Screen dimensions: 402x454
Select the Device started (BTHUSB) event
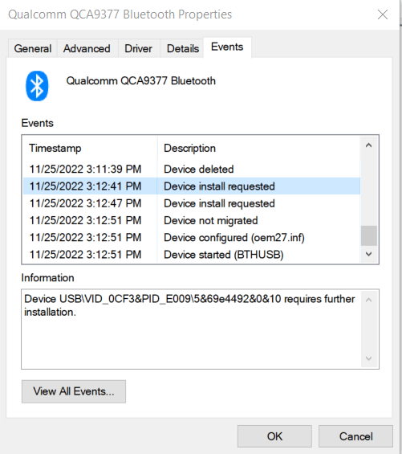point(192,255)
